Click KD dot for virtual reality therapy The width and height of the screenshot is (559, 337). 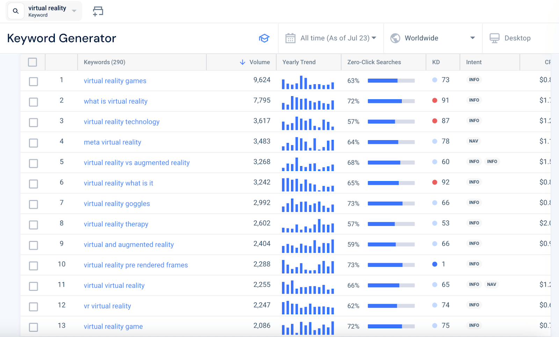[x=435, y=223]
